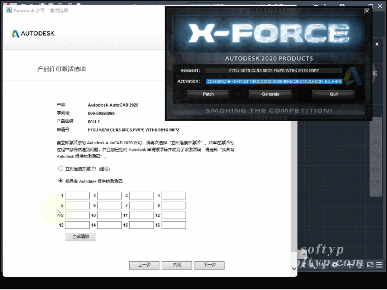This screenshot has width=387, height=290.
Task: Click the 产品许可激活选项 heading
Action: [x=62, y=69]
